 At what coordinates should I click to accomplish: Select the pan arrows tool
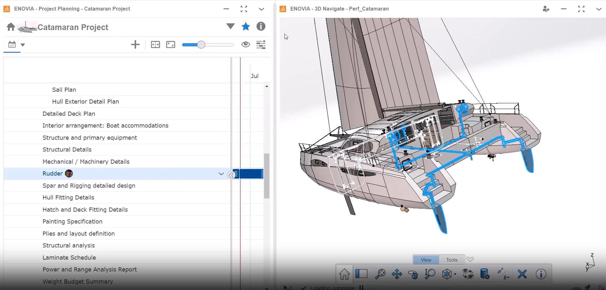(397, 274)
